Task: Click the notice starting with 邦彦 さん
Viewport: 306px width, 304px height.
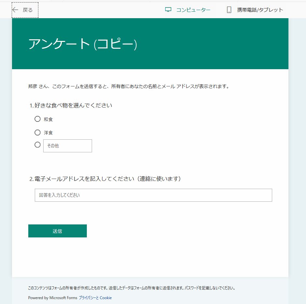Action: (129, 86)
